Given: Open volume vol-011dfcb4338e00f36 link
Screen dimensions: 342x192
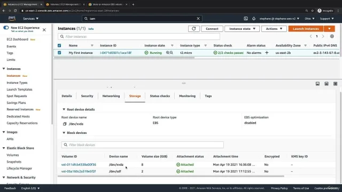Looking at the screenshot, I should (x=79, y=165).
